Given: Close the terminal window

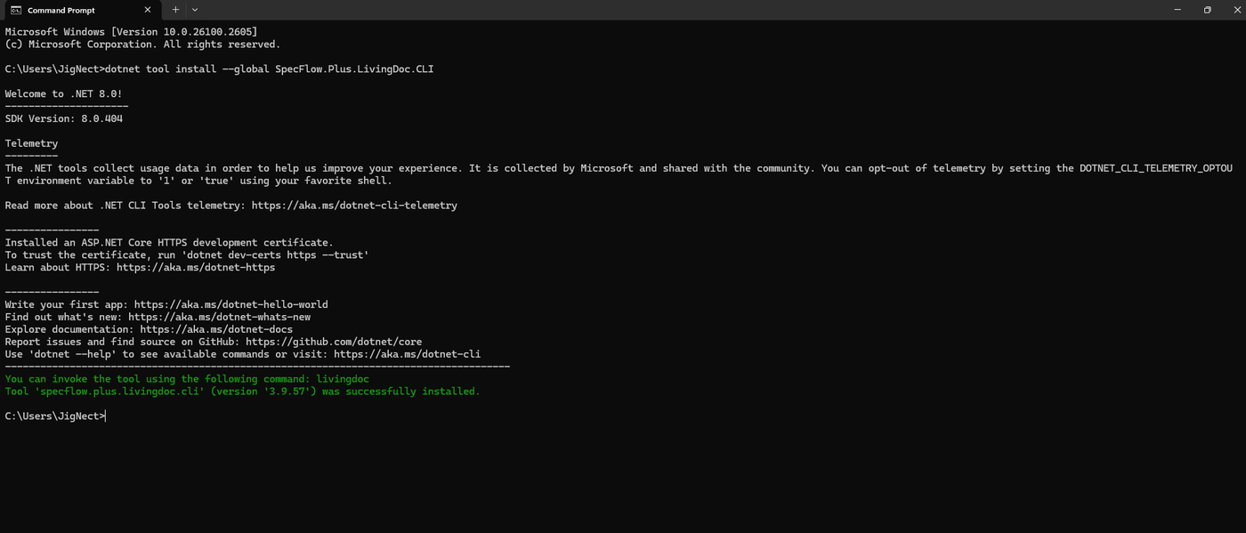Looking at the screenshot, I should coord(1235,10).
